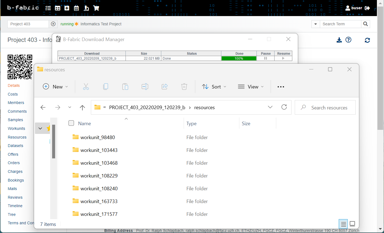Click the shopping cart icon in header
This screenshot has width=384, height=233.
coord(96,8)
